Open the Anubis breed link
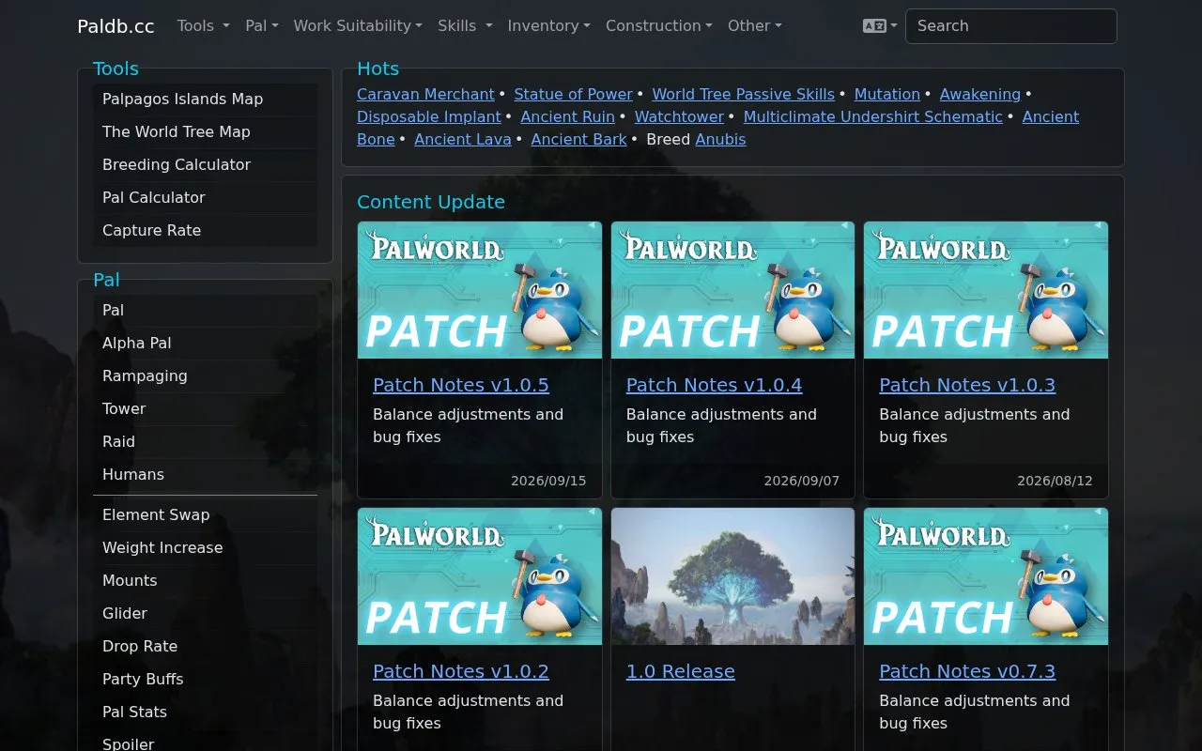 click(x=720, y=139)
